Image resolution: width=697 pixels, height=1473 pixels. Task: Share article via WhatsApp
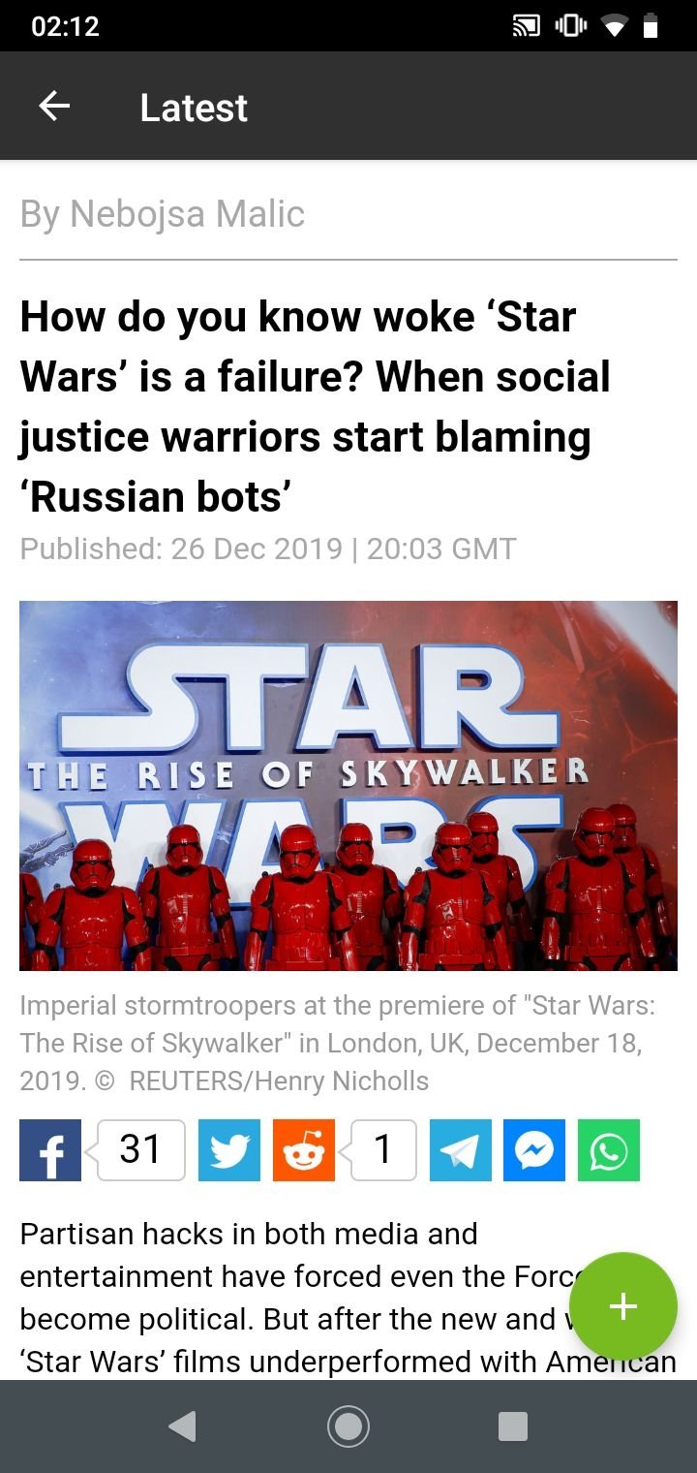[x=609, y=1150]
